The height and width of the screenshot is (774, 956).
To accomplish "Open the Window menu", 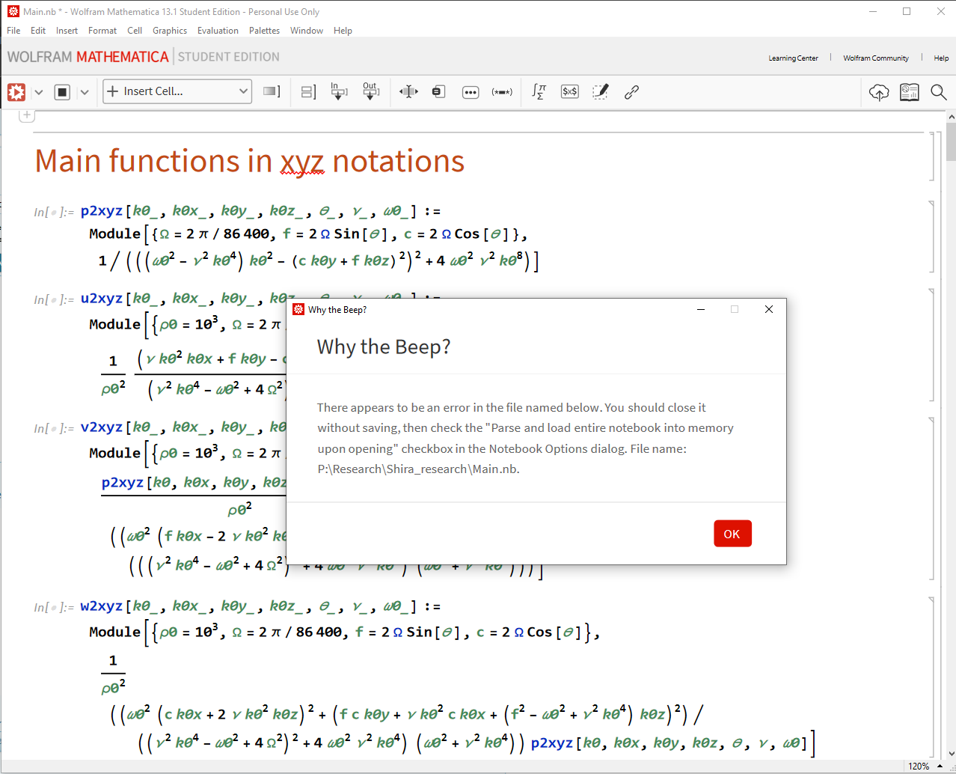I will (x=307, y=31).
